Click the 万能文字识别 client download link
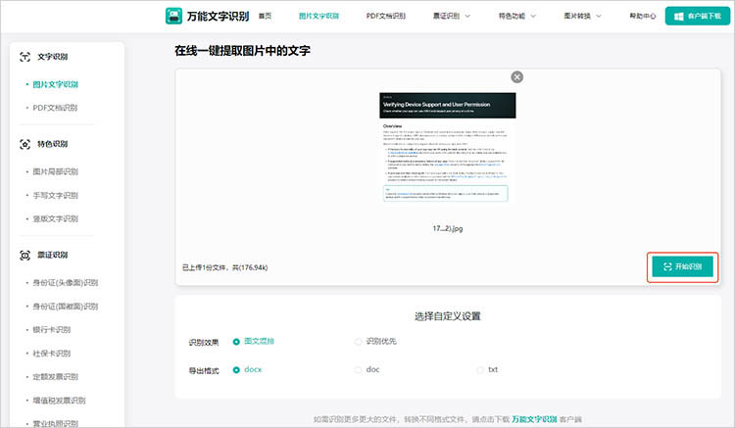 click(x=534, y=419)
